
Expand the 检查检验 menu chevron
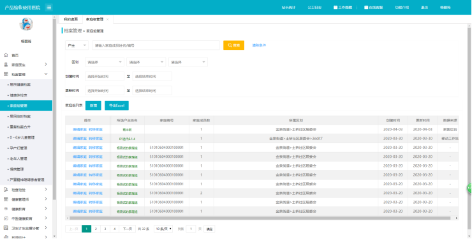click(x=46, y=190)
